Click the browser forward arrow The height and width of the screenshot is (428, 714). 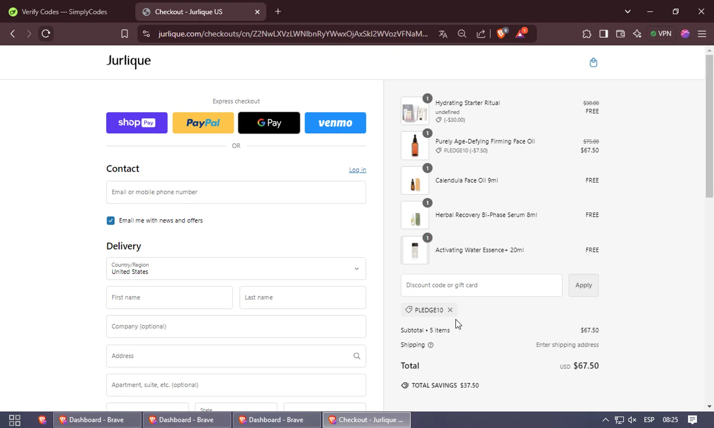pos(29,34)
